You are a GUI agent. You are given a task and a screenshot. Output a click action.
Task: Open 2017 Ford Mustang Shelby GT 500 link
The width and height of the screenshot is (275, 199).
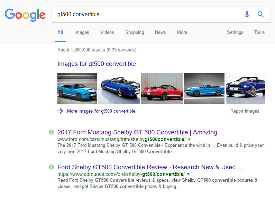tap(140, 132)
